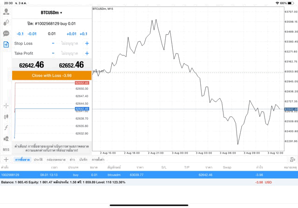
Task: Open the chat messages icon
Action: pos(6,34)
